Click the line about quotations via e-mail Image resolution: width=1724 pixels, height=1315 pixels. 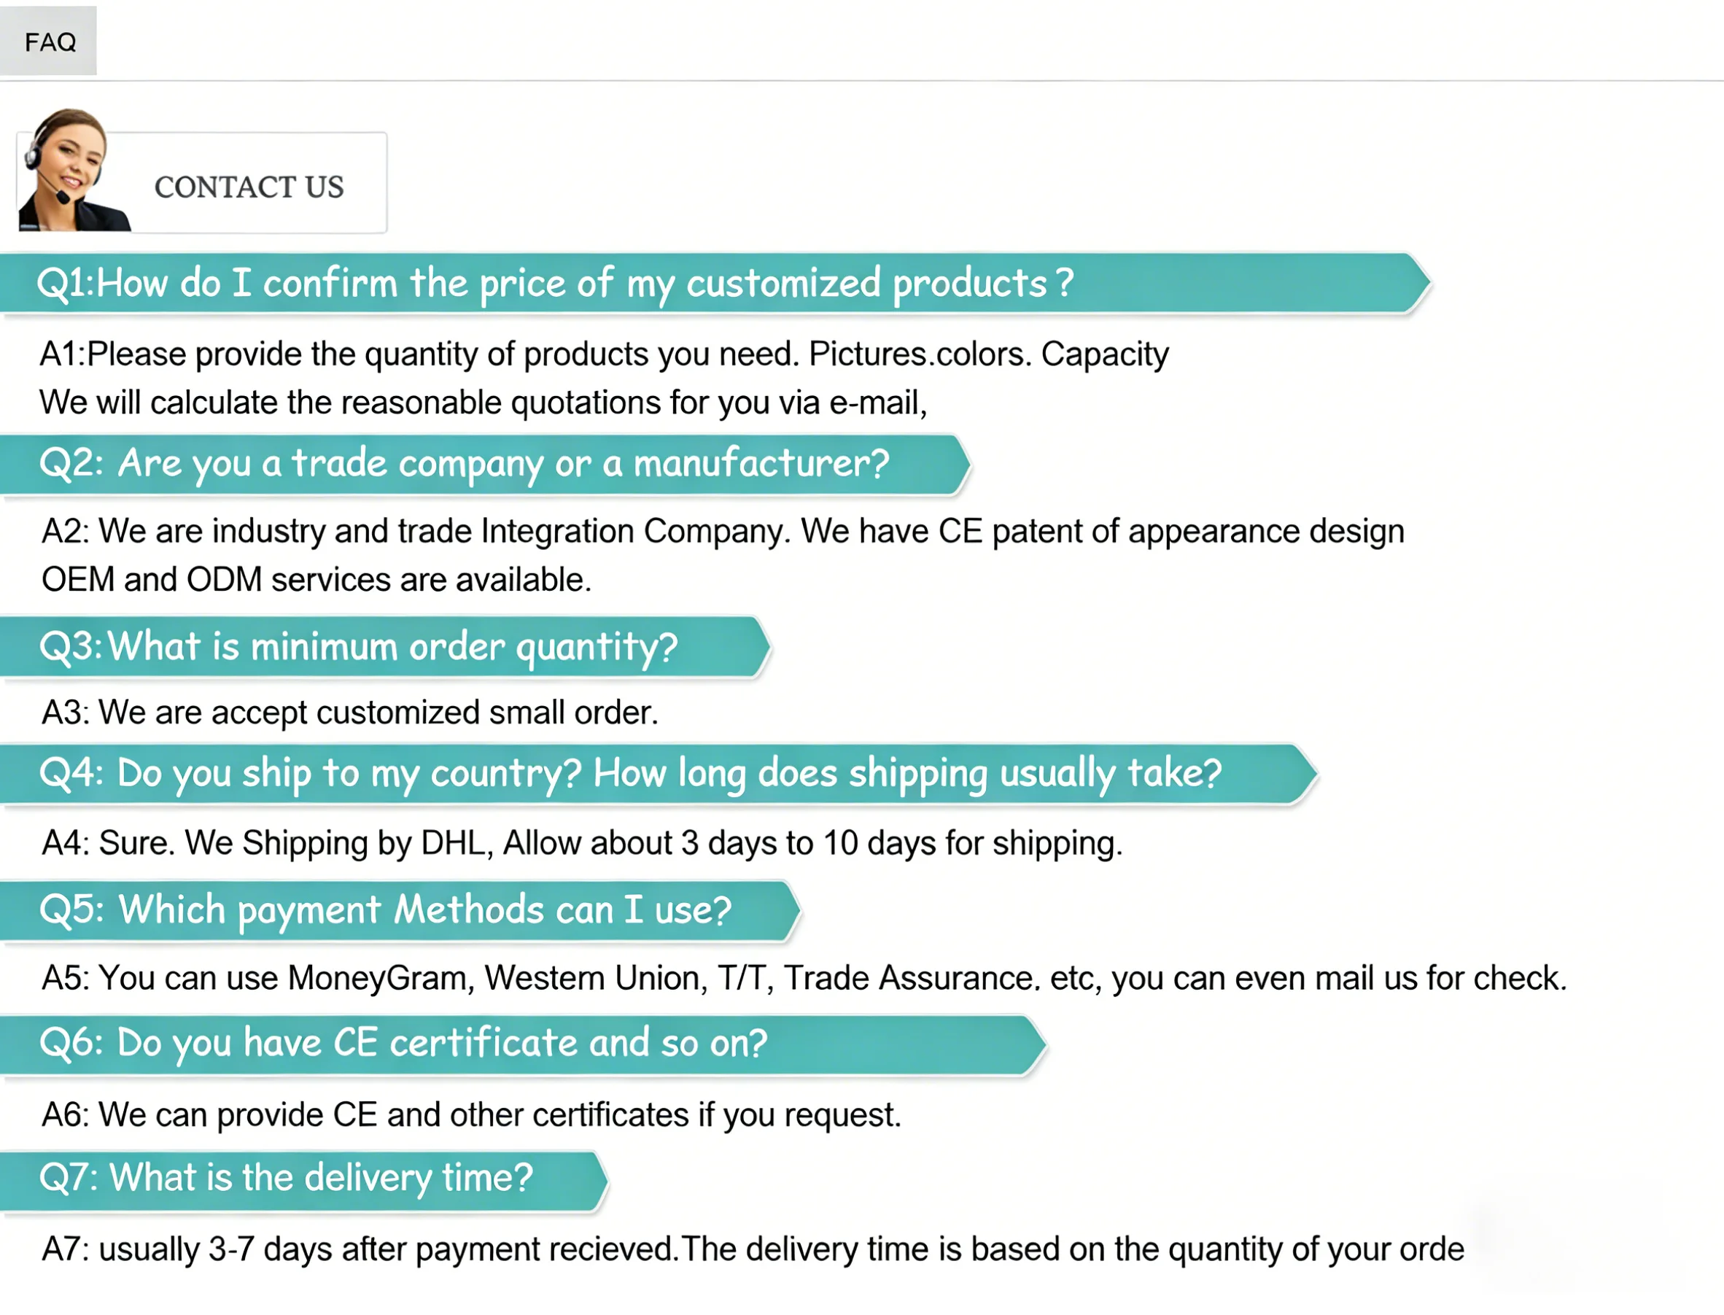tap(484, 403)
